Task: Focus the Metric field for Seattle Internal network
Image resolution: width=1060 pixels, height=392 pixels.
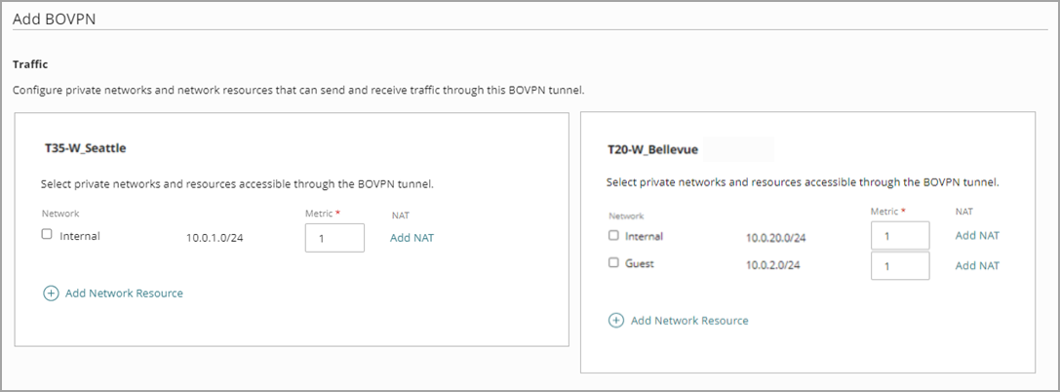Action: [334, 238]
